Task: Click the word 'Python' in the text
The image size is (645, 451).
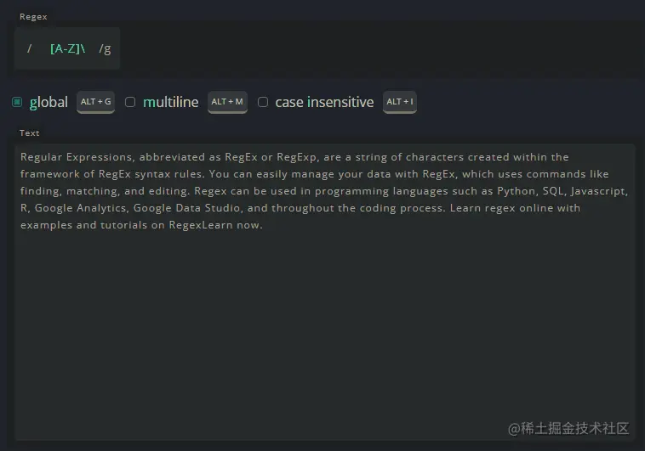Action: 516,191
